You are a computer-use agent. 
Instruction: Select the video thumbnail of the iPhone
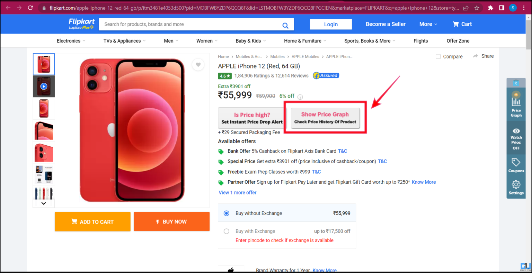pyautogui.click(x=44, y=86)
